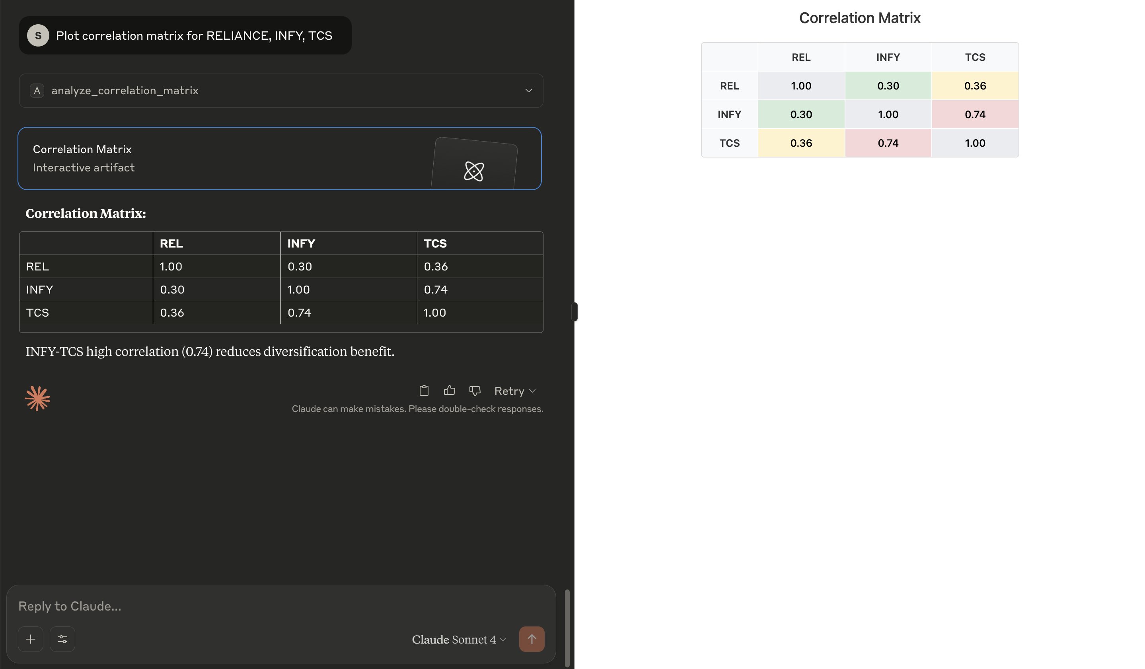The width and height of the screenshot is (1145, 669).
Task: Click the 0.74 value in chat INFY row
Action: pyautogui.click(x=436, y=289)
